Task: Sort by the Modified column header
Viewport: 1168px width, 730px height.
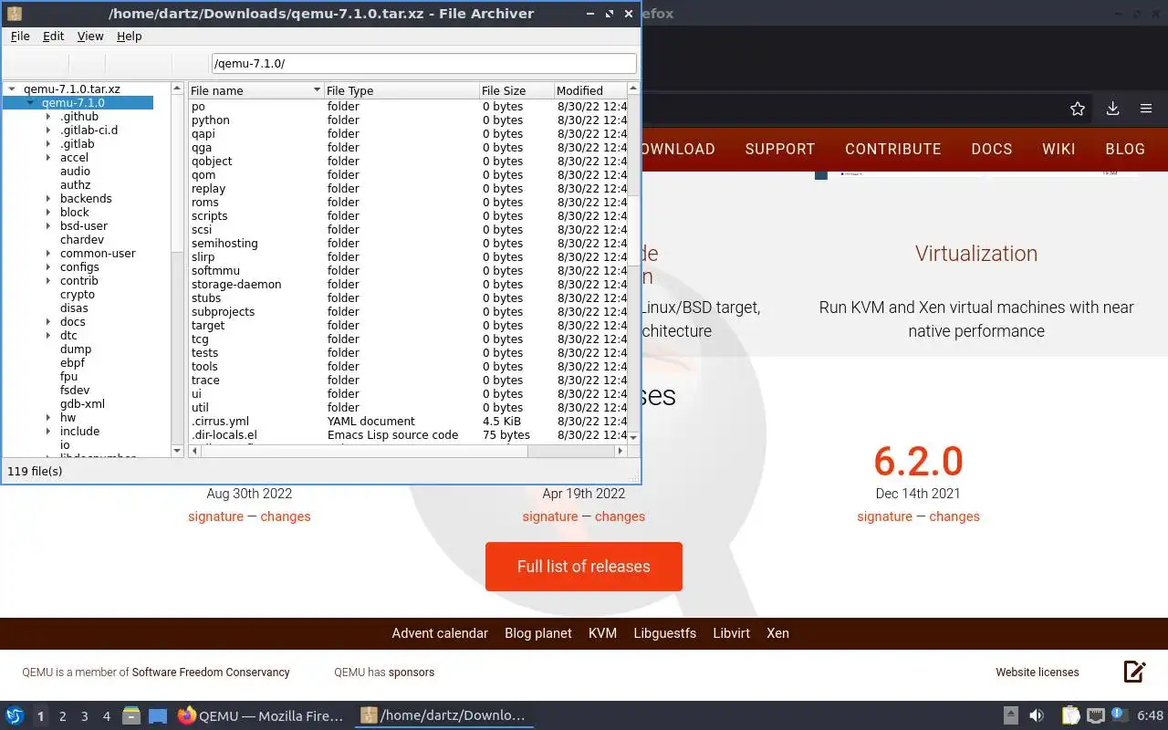Action: pyautogui.click(x=590, y=90)
